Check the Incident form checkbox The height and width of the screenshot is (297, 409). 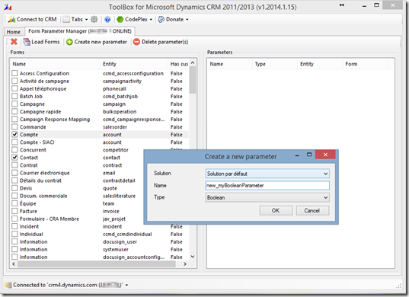[x=15, y=226]
